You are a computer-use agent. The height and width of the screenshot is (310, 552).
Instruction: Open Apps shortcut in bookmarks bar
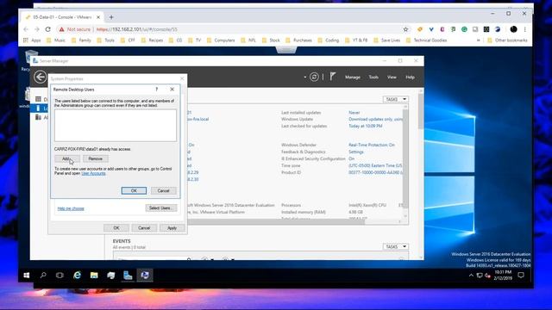[x=32, y=40]
